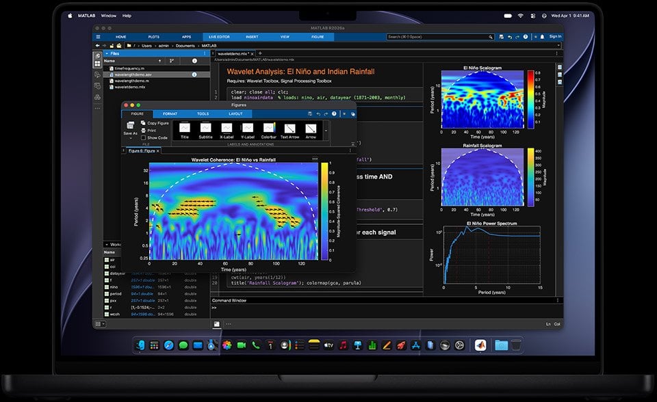Open a new editor tab with plus button
Screen dimensions: 657x402
(x=260, y=53)
